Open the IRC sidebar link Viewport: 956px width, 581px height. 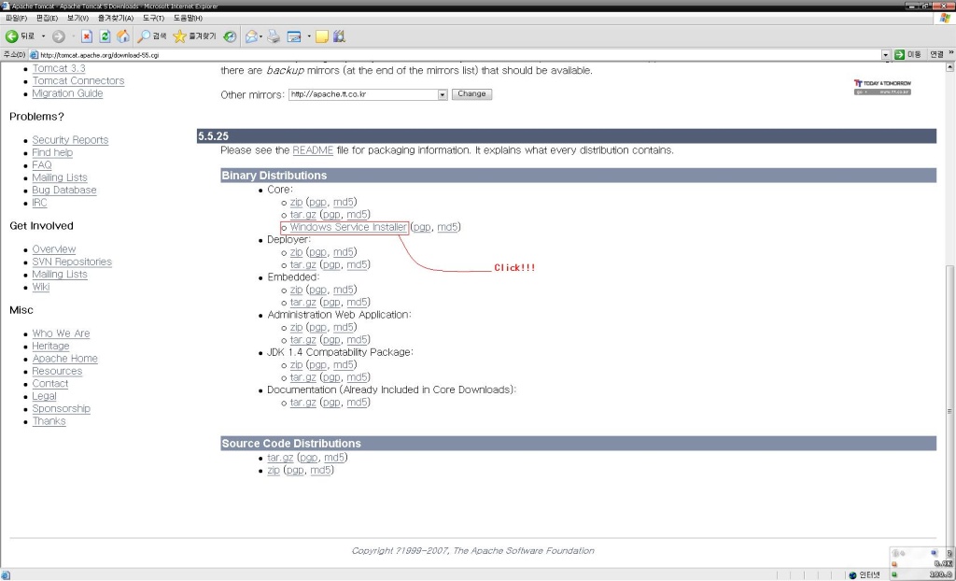[x=39, y=203]
